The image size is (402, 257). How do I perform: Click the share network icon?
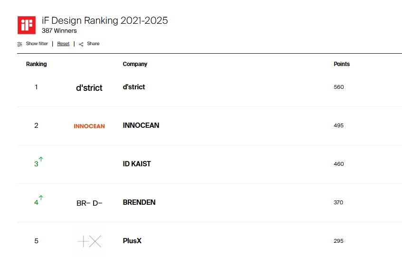pyautogui.click(x=81, y=44)
